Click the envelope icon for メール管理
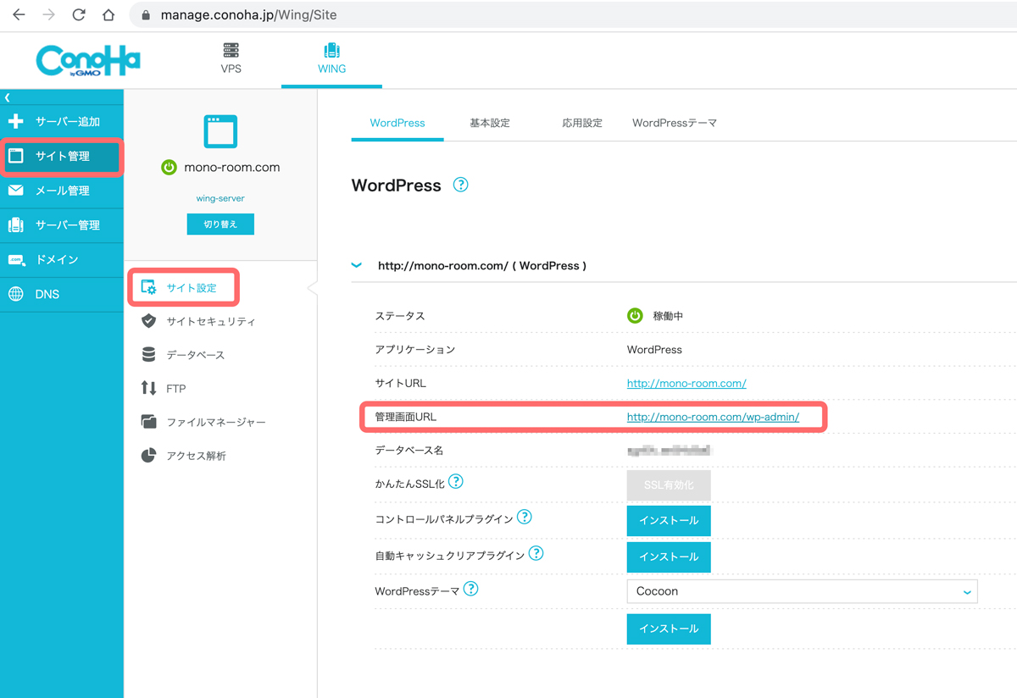Image resolution: width=1017 pixels, height=698 pixels. (x=16, y=191)
